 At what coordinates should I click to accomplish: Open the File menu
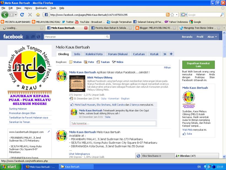(x=3, y=8)
